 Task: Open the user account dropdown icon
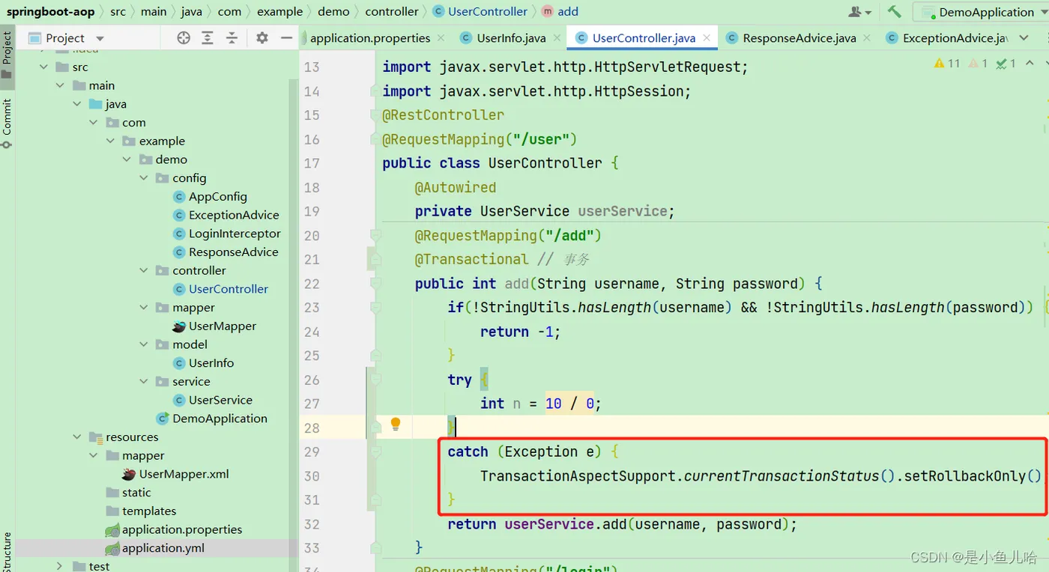coord(859,12)
